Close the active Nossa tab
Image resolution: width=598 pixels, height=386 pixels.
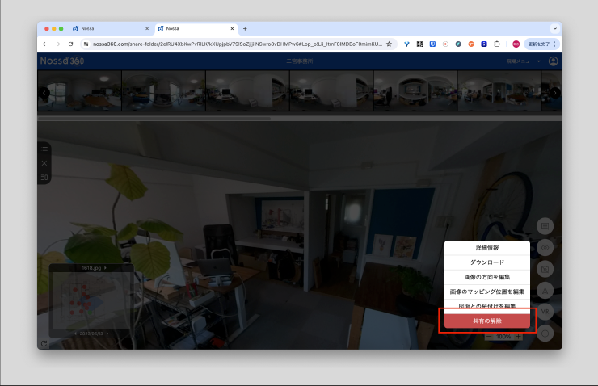[232, 28]
